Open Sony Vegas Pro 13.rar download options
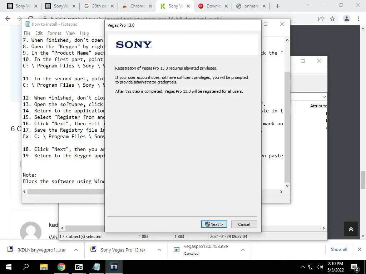 tap(159, 250)
